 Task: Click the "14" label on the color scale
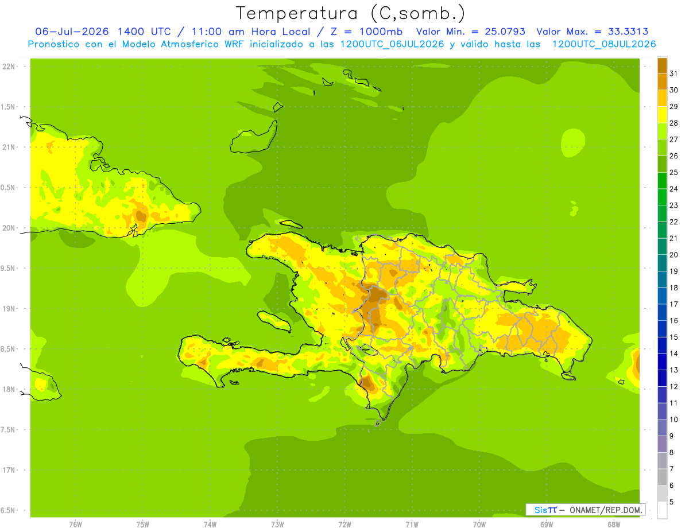click(674, 354)
